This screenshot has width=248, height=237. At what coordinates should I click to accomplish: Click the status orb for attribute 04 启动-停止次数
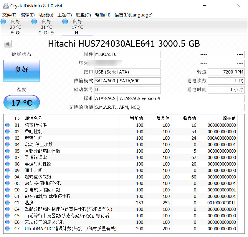pos(7,144)
